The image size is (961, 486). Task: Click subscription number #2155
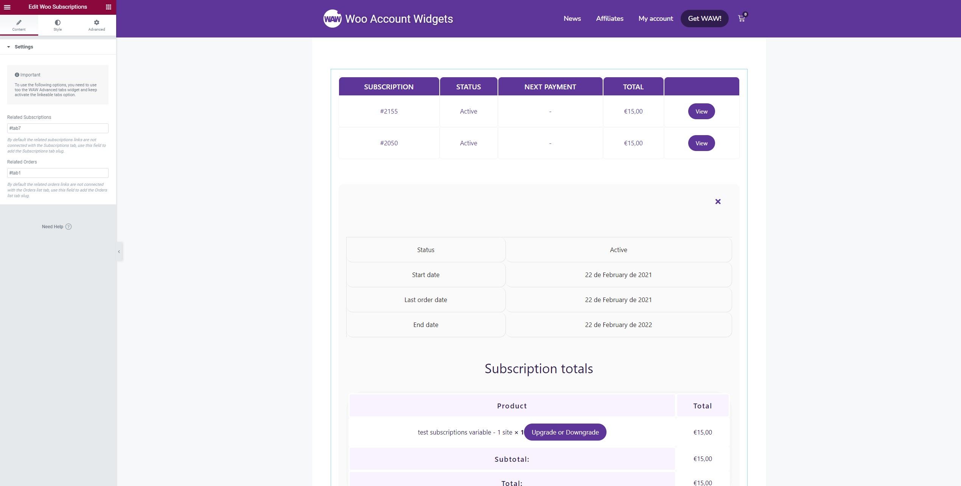coord(389,111)
